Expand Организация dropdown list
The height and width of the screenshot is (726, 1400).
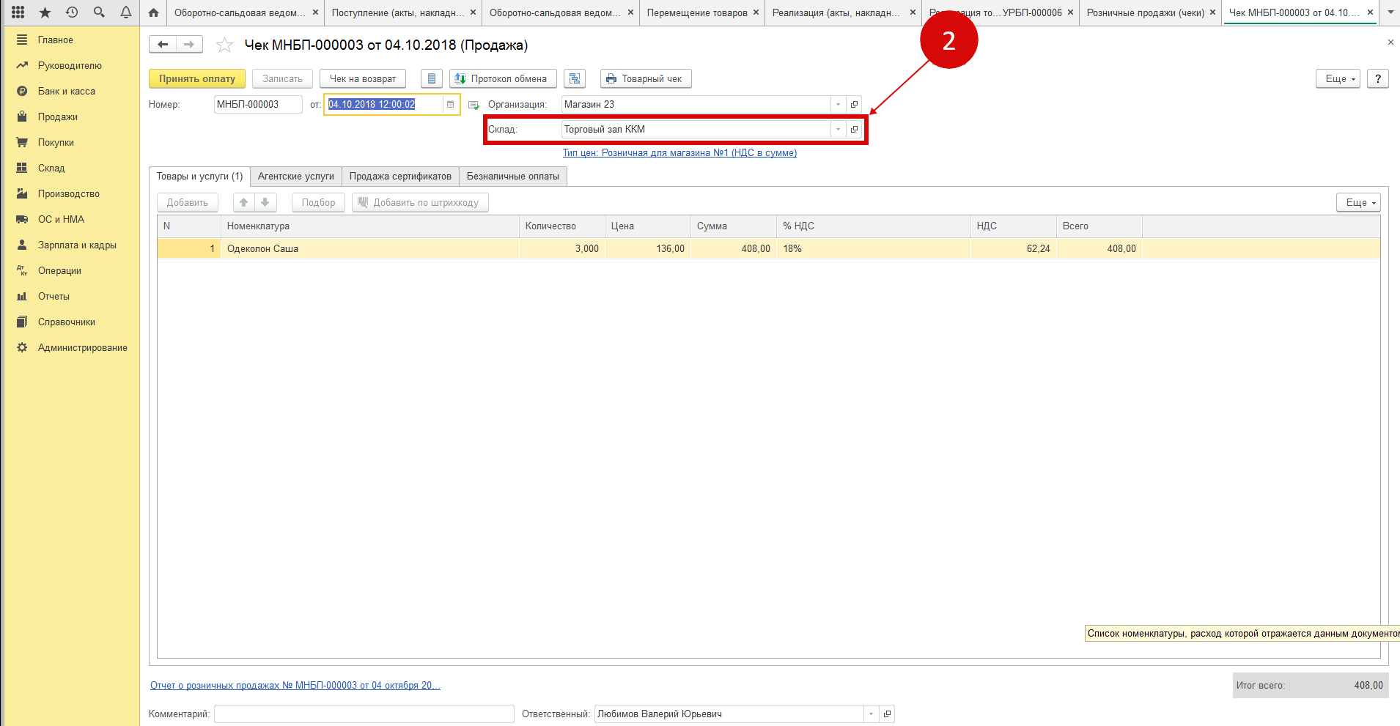tap(838, 105)
